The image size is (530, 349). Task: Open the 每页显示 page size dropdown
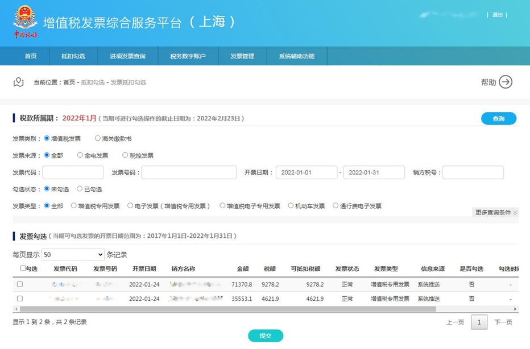pyautogui.click(x=73, y=255)
